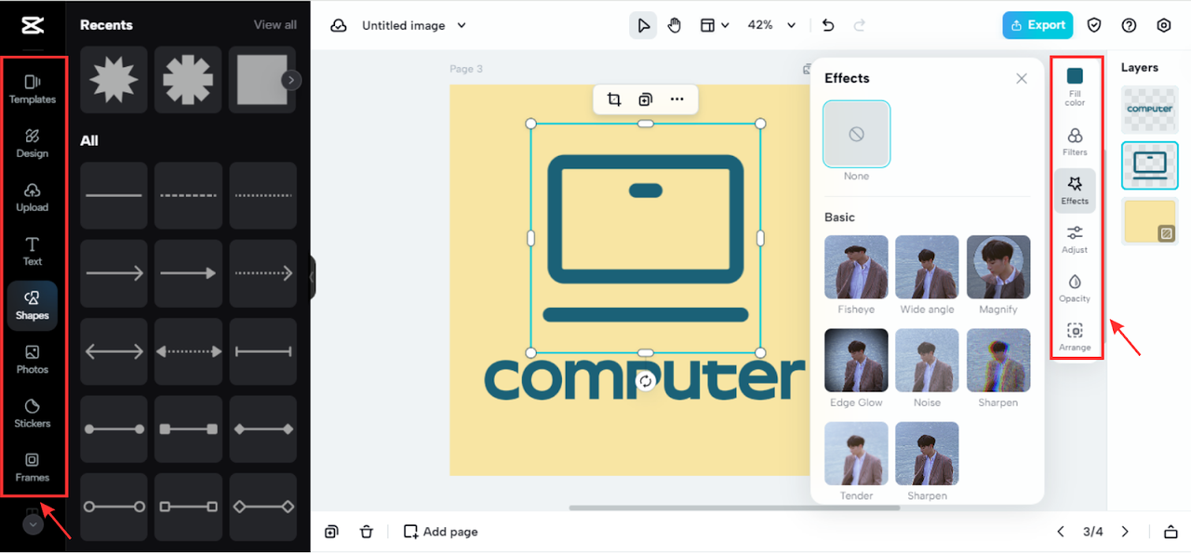
Task: Expand more sidebar tools with down chevron
Action: [33, 524]
